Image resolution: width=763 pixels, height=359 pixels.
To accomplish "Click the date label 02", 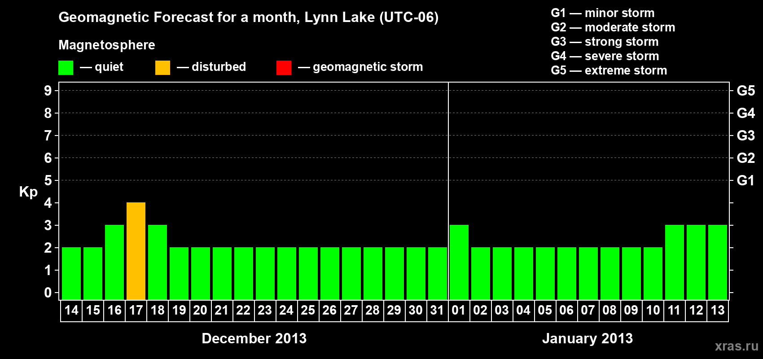I will coord(481,310).
